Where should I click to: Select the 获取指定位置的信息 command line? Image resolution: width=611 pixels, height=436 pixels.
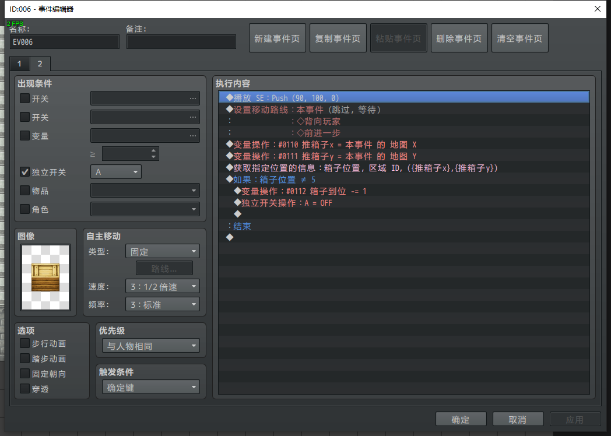click(404, 168)
